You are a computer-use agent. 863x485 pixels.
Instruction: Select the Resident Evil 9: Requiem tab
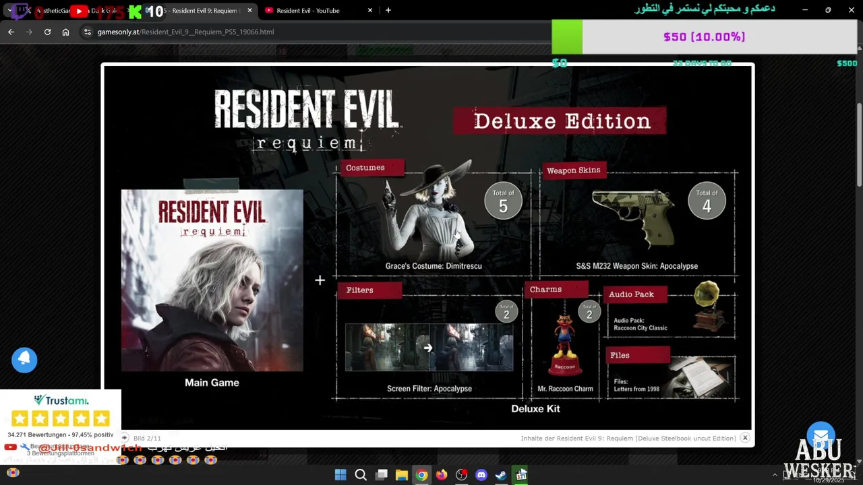[x=202, y=11]
